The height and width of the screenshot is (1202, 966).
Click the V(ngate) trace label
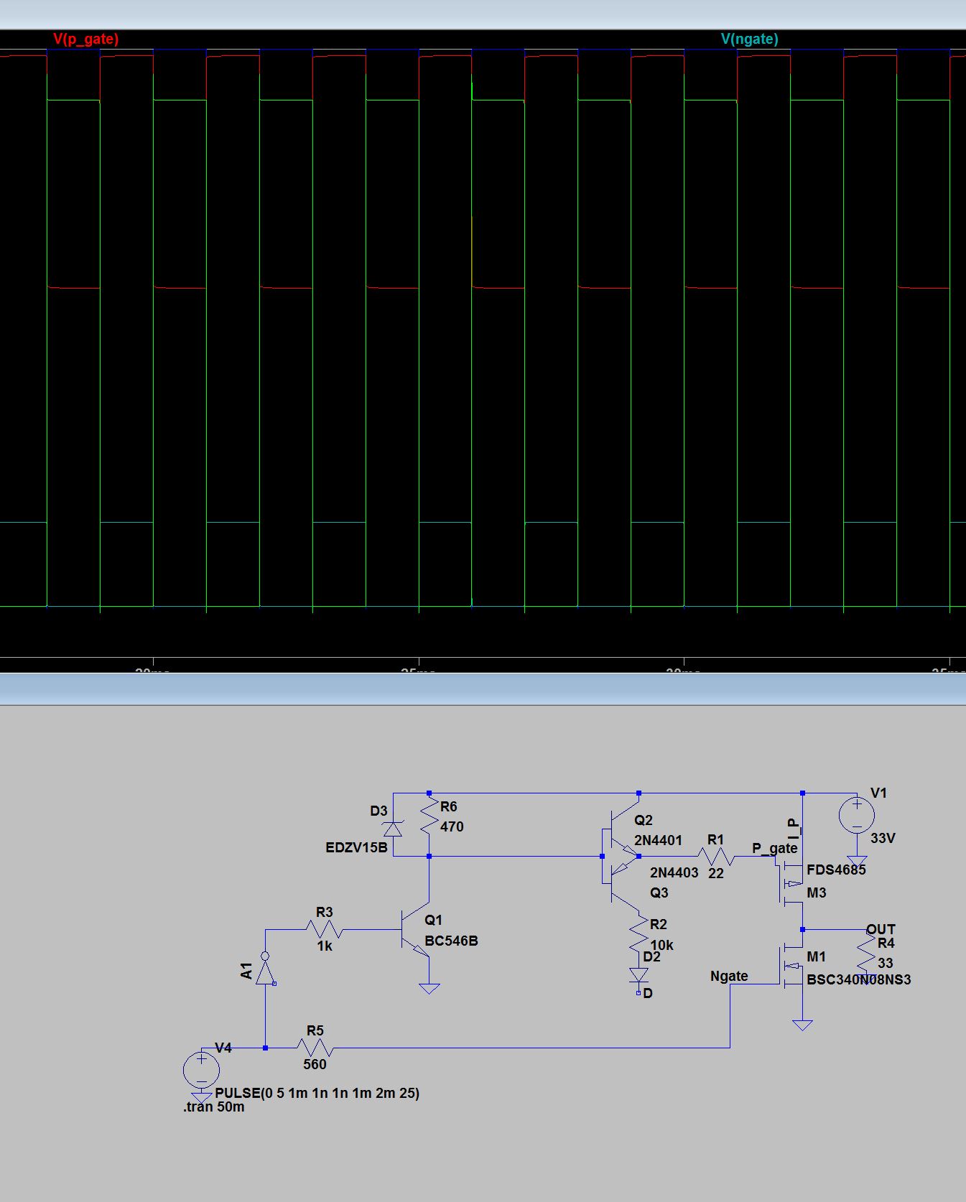(x=749, y=39)
